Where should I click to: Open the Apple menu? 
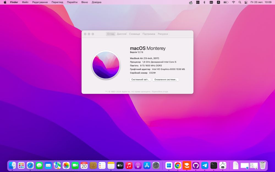[x=5, y=2]
